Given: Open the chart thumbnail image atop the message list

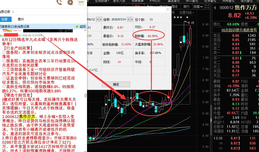Looking at the screenshot, I should tap(48, 31).
